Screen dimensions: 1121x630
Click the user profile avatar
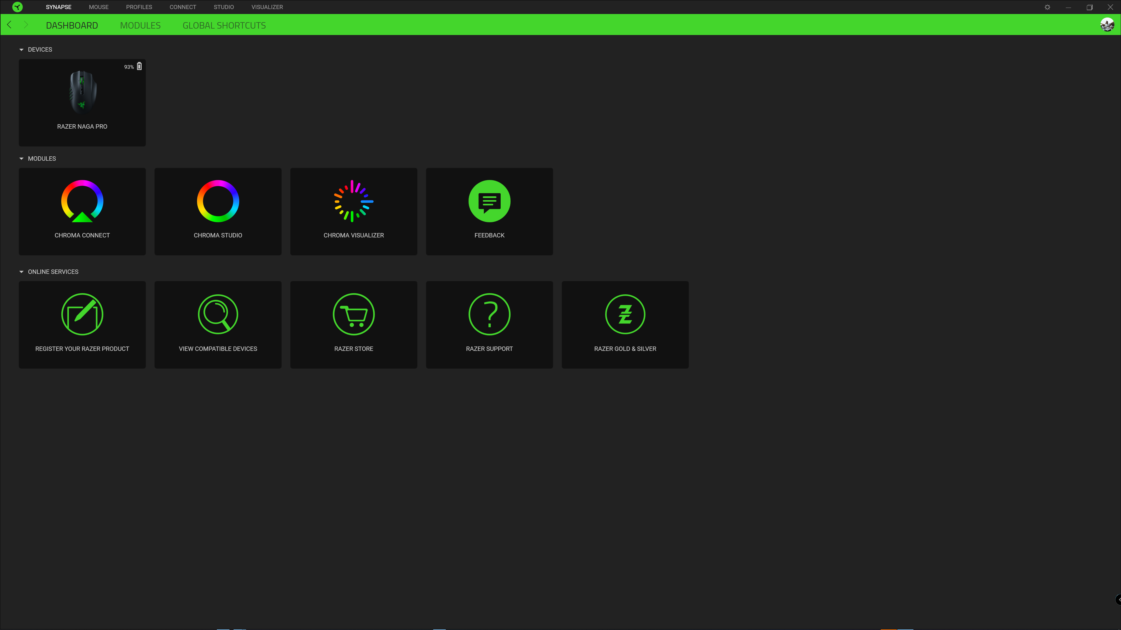pyautogui.click(x=1107, y=25)
